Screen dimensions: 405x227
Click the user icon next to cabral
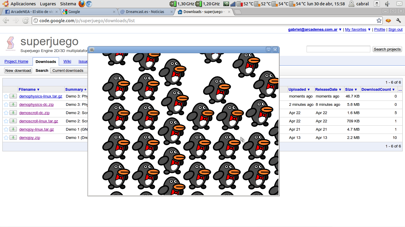click(351, 4)
